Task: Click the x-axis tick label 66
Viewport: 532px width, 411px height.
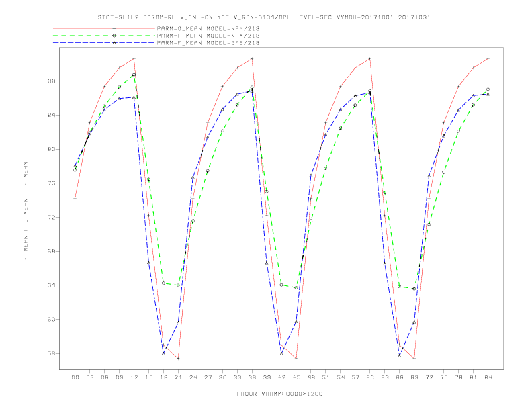Action: 400,377
